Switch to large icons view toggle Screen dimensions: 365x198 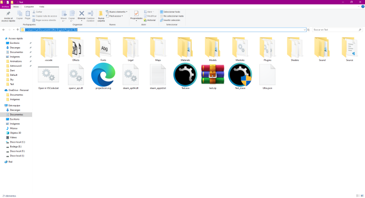(362, 196)
